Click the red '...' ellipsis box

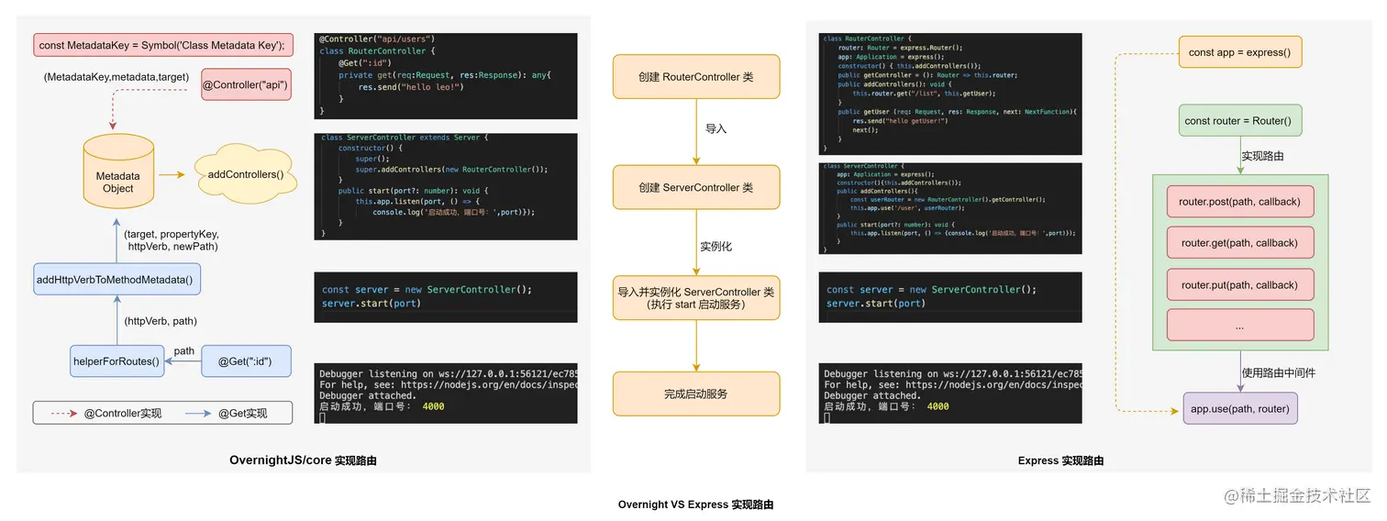(x=1239, y=326)
